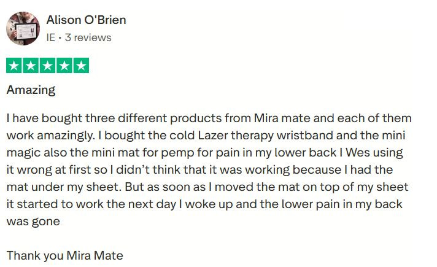Click the "Thank you Mira Mate" closing line
This screenshot has height=267, width=437.
(65, 256)
